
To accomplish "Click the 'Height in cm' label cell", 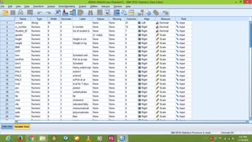I will [x=82, y=39].
